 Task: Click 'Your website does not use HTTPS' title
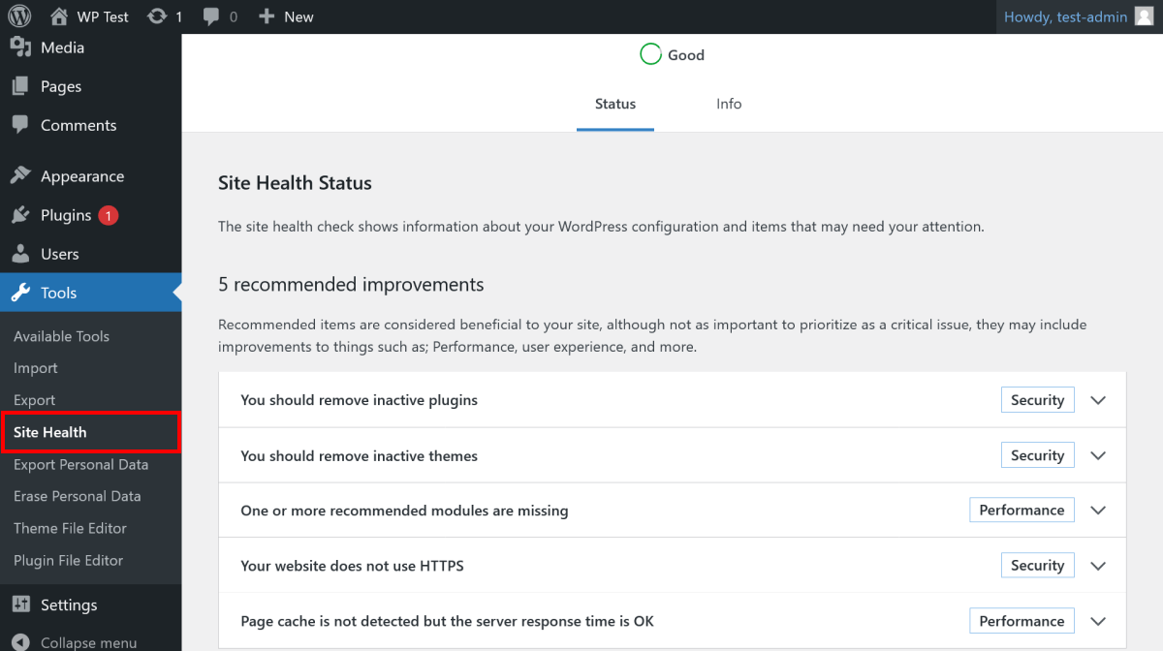point(353,566)
